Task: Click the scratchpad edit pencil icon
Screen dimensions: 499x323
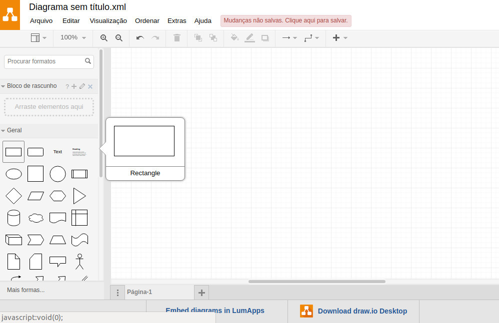Action: 82,86
